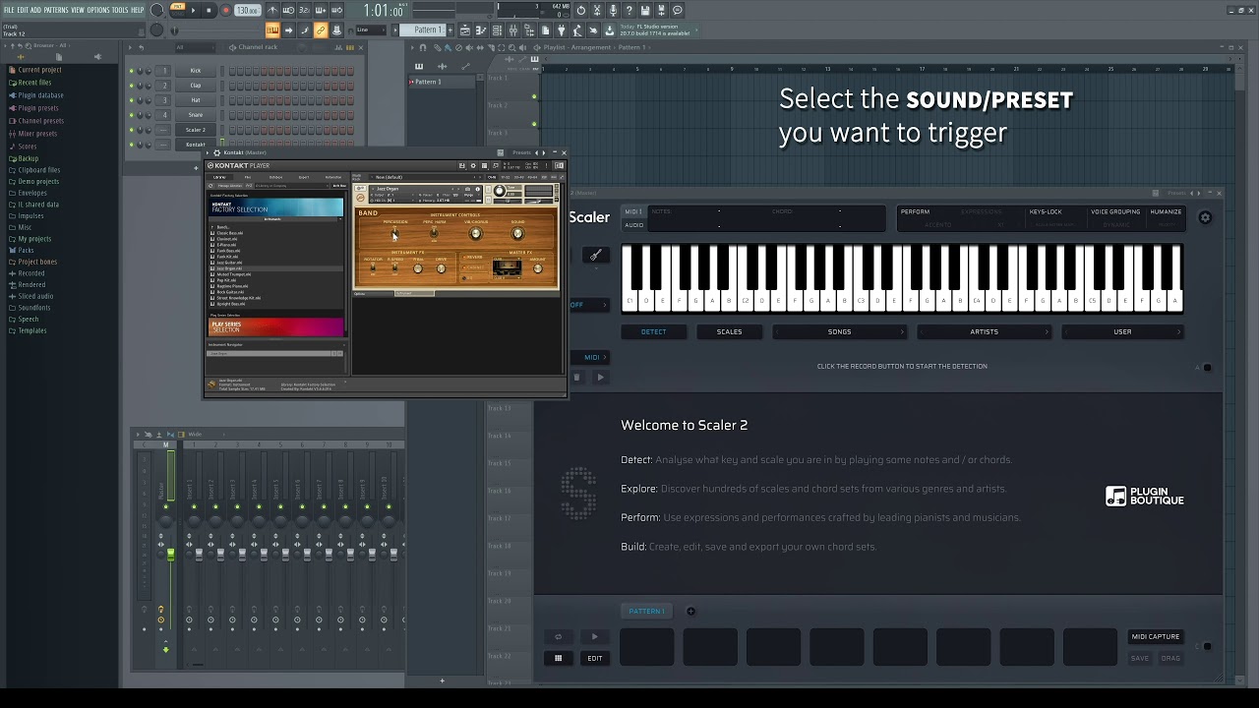The width and height of the screenshot is (1259, 708).
Task: Expand the Songs dropdown in Scaler
Action: pos(839,332)
